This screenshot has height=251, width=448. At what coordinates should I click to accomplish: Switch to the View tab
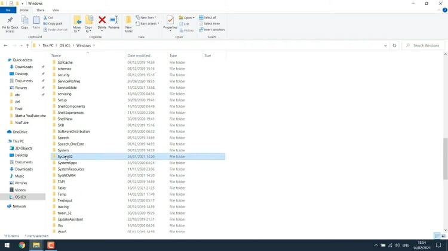pyautogui.click(x=56, y=10)
